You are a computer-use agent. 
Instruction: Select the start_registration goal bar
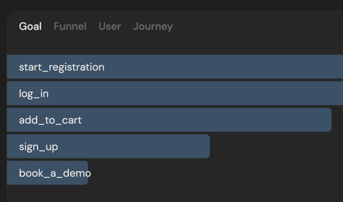click(175, 67)
